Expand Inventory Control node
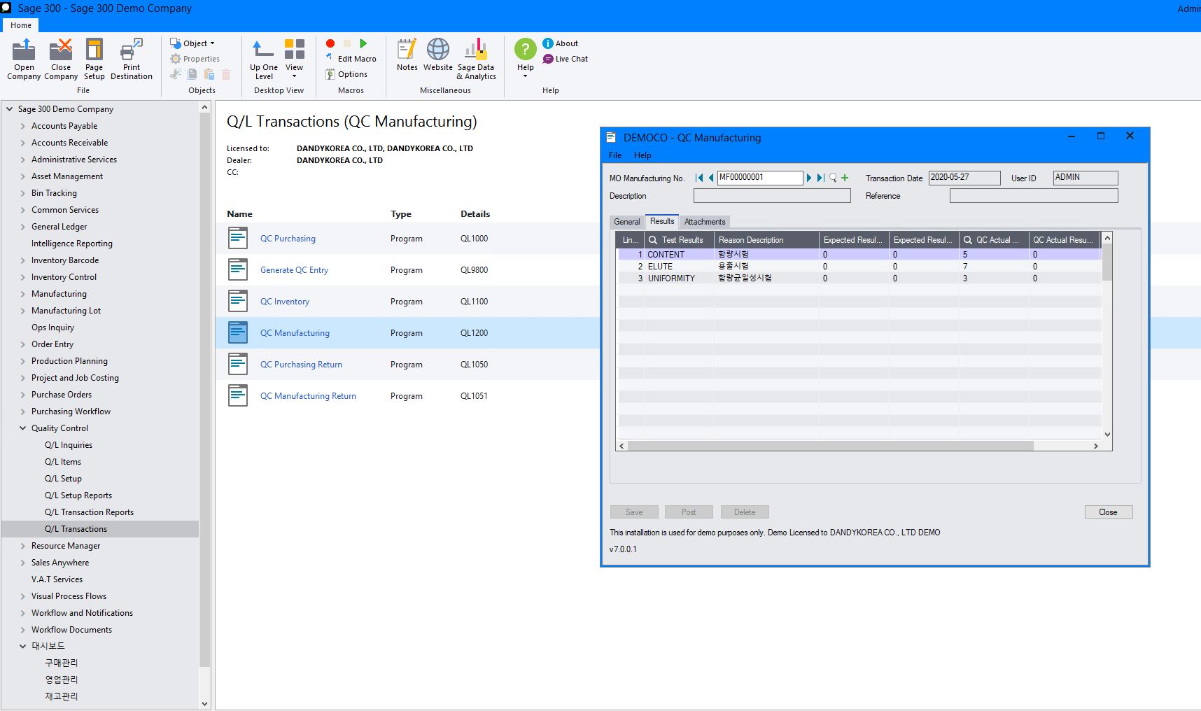 [23, 277]
